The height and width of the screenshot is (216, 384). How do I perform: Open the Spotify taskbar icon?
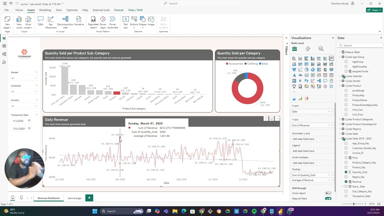tap(254, 211)
